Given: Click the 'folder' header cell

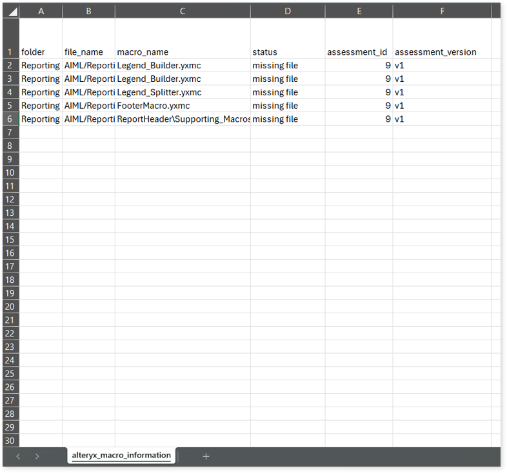Looking at the screenshot, I should (x=41, y=38).
